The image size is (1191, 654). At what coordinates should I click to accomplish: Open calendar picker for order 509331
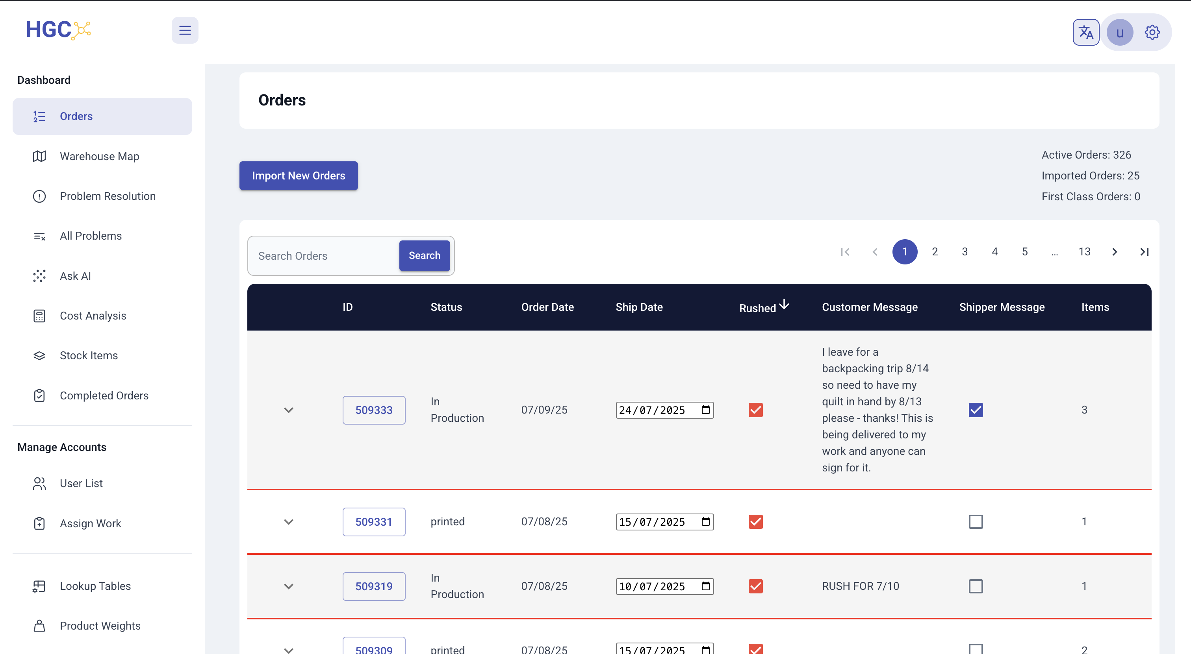click(705, 521)
